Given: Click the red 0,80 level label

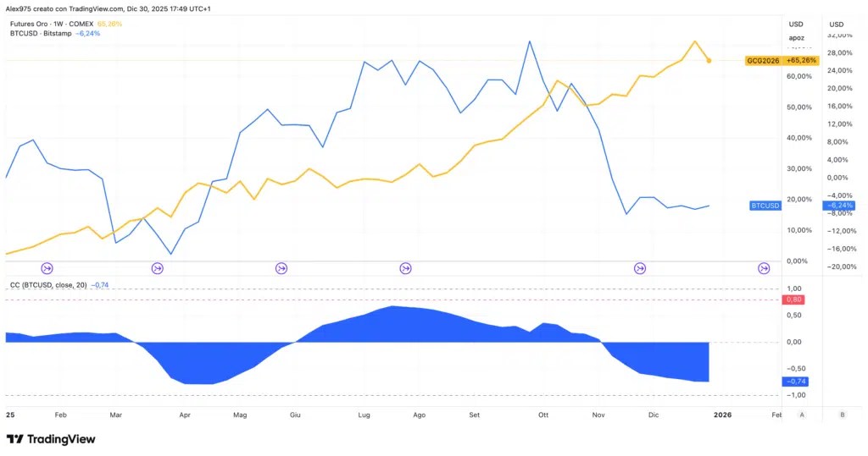Looking at the screenshot, I should pyautogui.click(x=793, y=299).
